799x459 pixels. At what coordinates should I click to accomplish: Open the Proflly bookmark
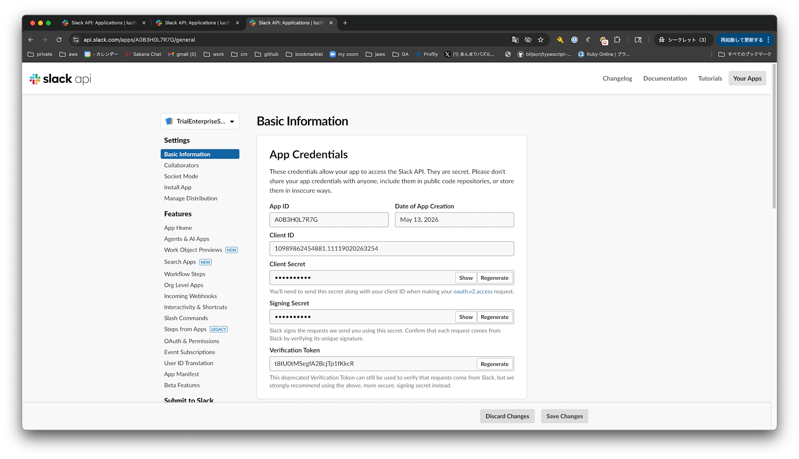(x=427, y=54)
